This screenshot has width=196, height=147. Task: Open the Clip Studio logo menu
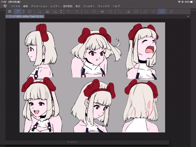point(5,6)
